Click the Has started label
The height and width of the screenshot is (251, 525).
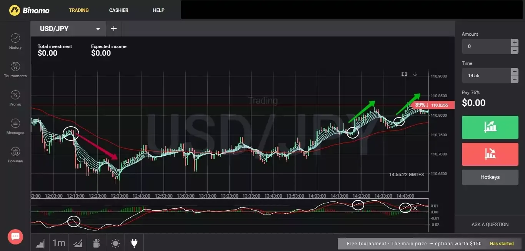point(502,244)
